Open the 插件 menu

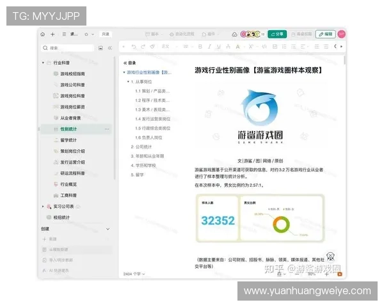coord(209,35)
